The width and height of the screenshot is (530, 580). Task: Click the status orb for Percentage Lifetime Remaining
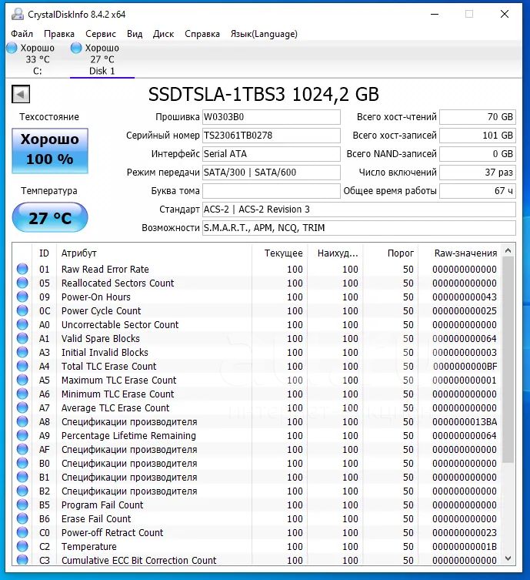22,435
